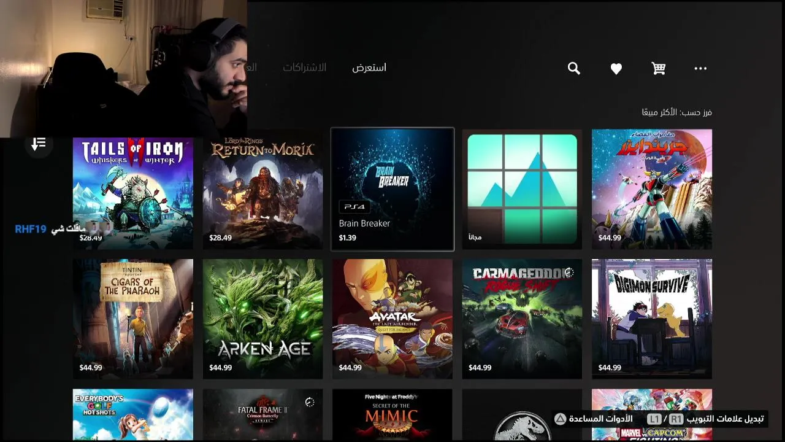Click the triangle الأدوات المساعدة hint
The width and height of the screenshot is (785, 442).
593,419
